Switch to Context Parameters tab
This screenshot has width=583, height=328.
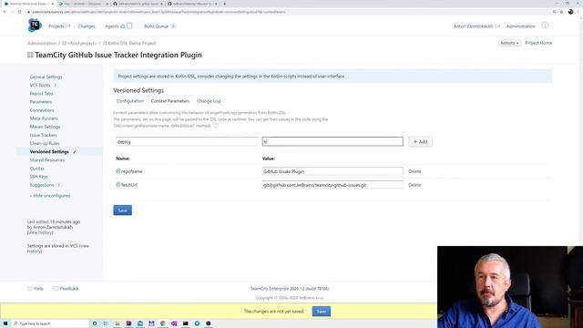pos(170,101)
